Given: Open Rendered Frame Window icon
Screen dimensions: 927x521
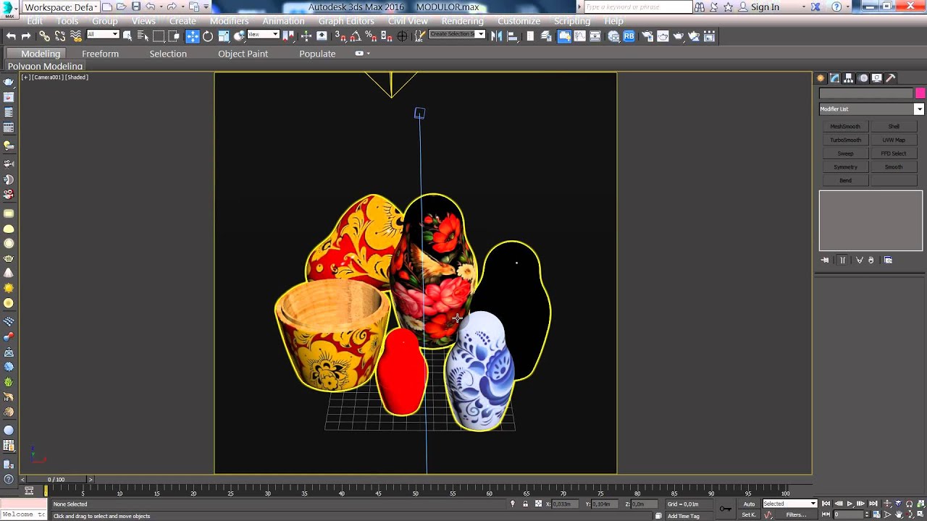Looking at the screenshot, I should pyautogui.click(x=663, y=36).
